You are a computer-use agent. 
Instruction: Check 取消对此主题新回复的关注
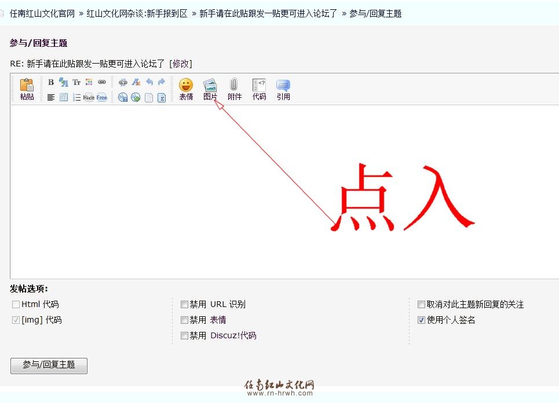tap(421, 305)
